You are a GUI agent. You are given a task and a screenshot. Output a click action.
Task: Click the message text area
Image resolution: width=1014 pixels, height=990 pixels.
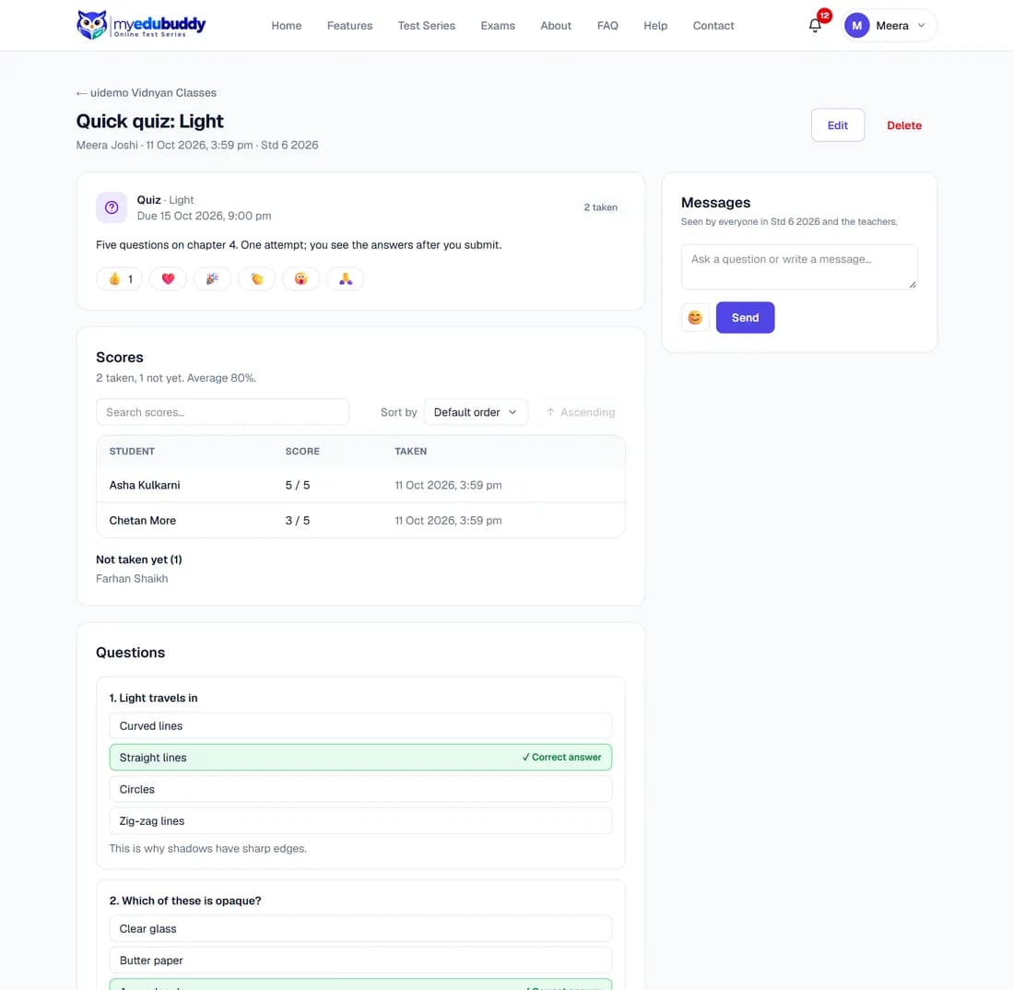pyautogui.click(x=799, y=266)
